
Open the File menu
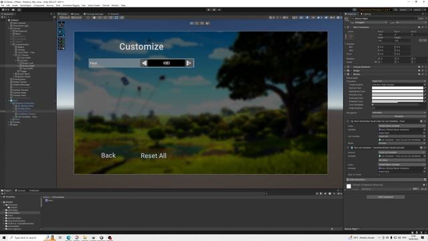(3, 5)
